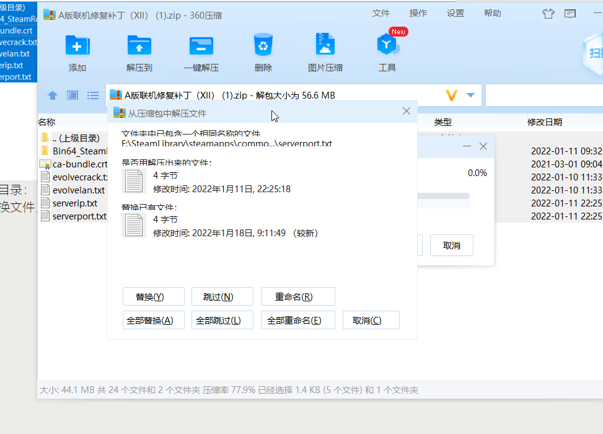Select the serverport.txt file
The image size is (603, 434).
(x=73, y=216)
